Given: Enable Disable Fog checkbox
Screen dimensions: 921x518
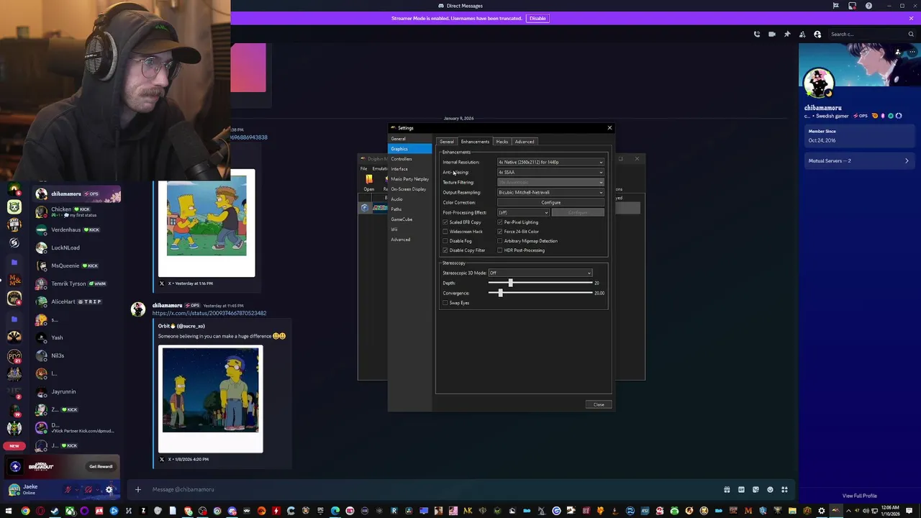Looking at the screenshot, I should coord(445,241).
